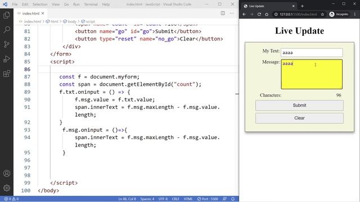Click the errors and warnings status indicator
The width and height of the screenshot is (360, 202).
click(11, 199)
